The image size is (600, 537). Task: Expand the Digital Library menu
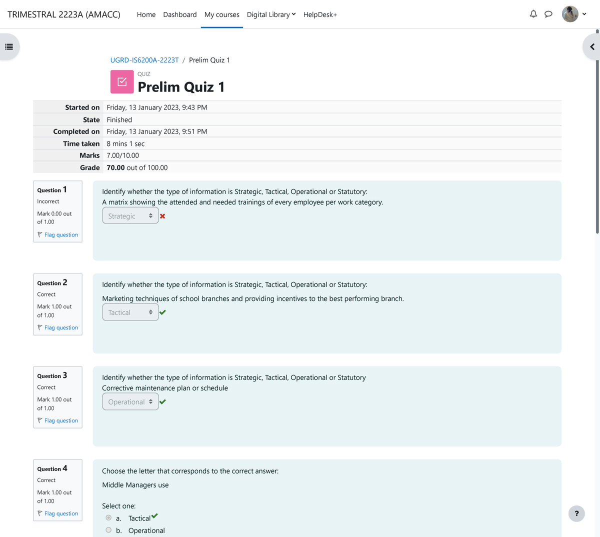271,14
